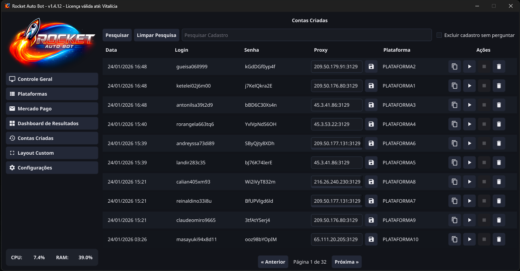This screenshot has width=520, height=271.
Task: Save proxy for rorangela663tq6 row
Action: tap(371, 124)
